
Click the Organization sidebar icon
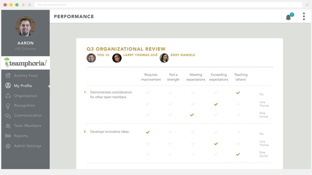tap(8, 96)
